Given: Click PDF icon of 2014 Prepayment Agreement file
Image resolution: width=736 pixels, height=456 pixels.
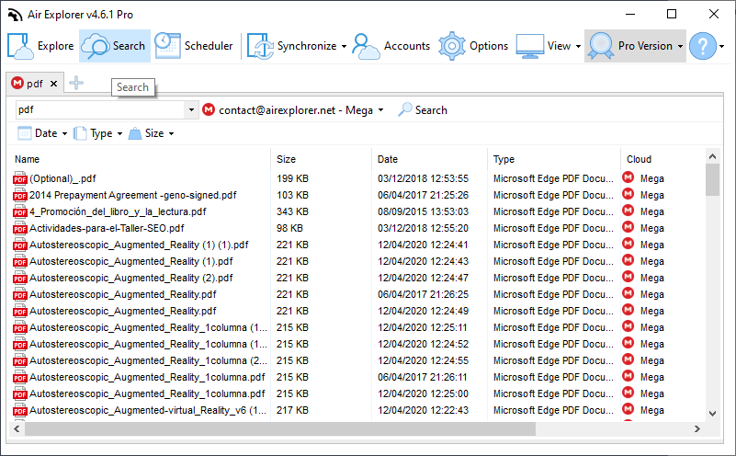Looking at the screenshot, I should point(20,195).
